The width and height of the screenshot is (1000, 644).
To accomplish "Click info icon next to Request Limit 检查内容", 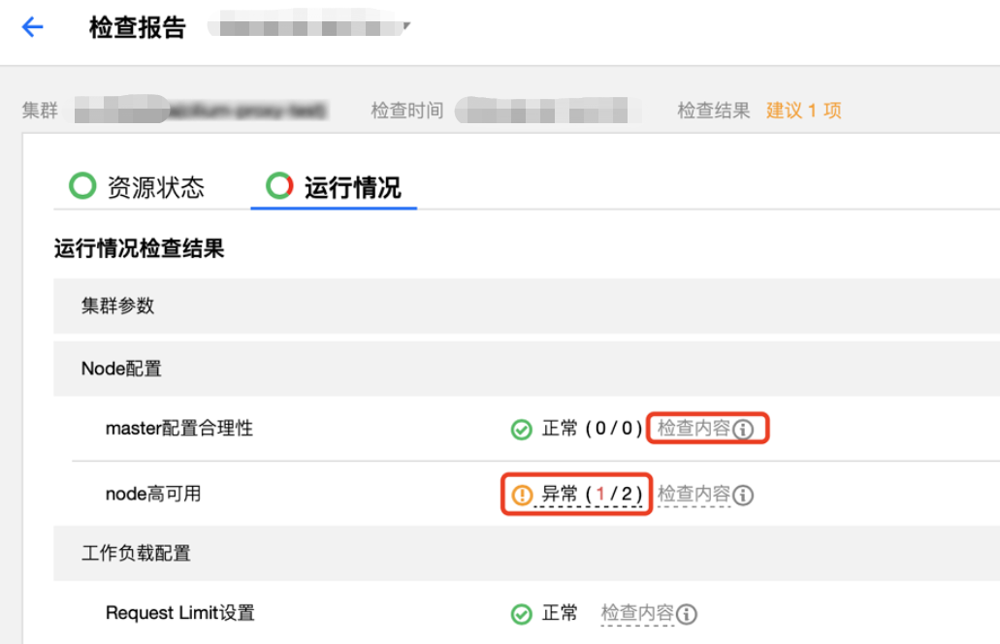I will pos(686,614).
